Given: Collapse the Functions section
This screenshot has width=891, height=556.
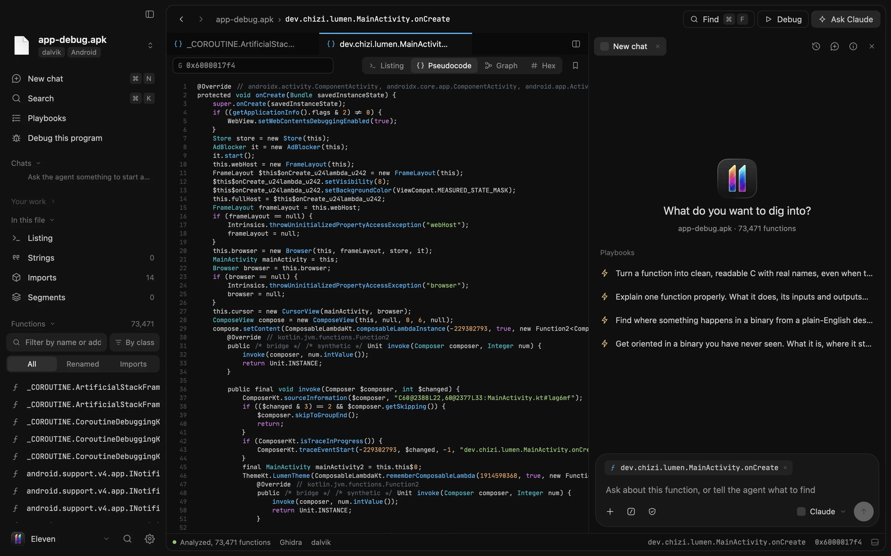Looking at the screenshot, I should 33,324.
